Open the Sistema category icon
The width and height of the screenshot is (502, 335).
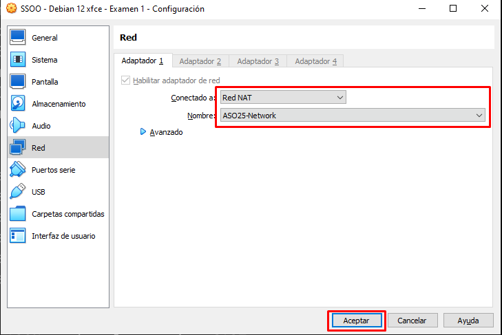(18, 60)
